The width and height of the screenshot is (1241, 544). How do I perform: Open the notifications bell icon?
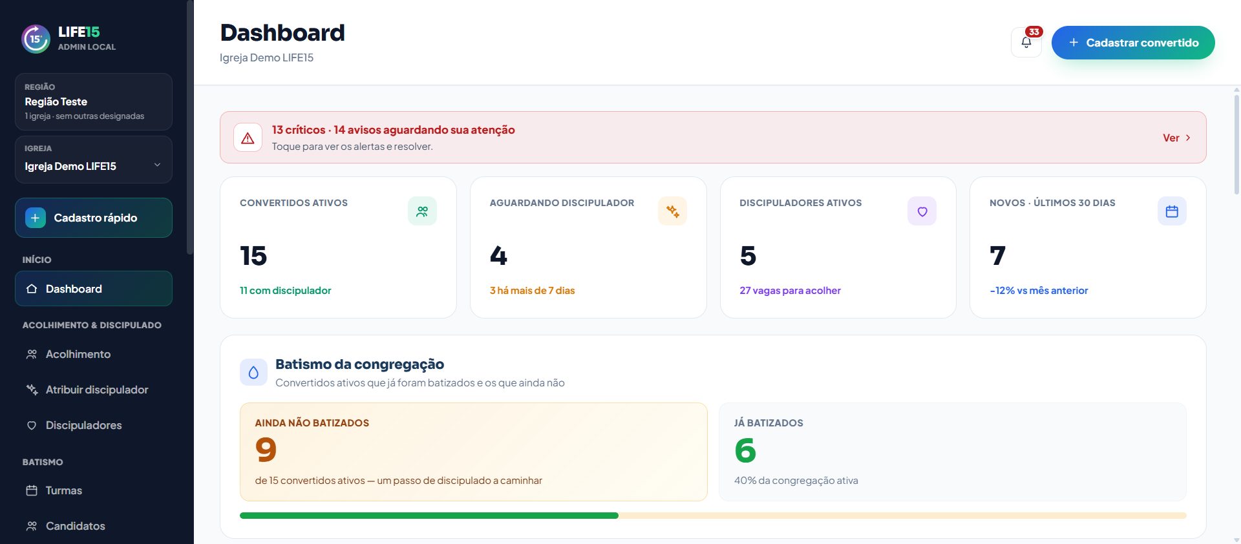pyautogui.click(x=1026, y=43)
